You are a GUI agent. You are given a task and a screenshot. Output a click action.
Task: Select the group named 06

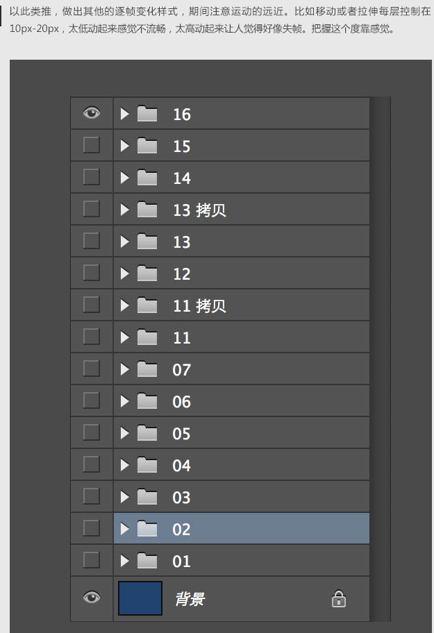[181, 401]
